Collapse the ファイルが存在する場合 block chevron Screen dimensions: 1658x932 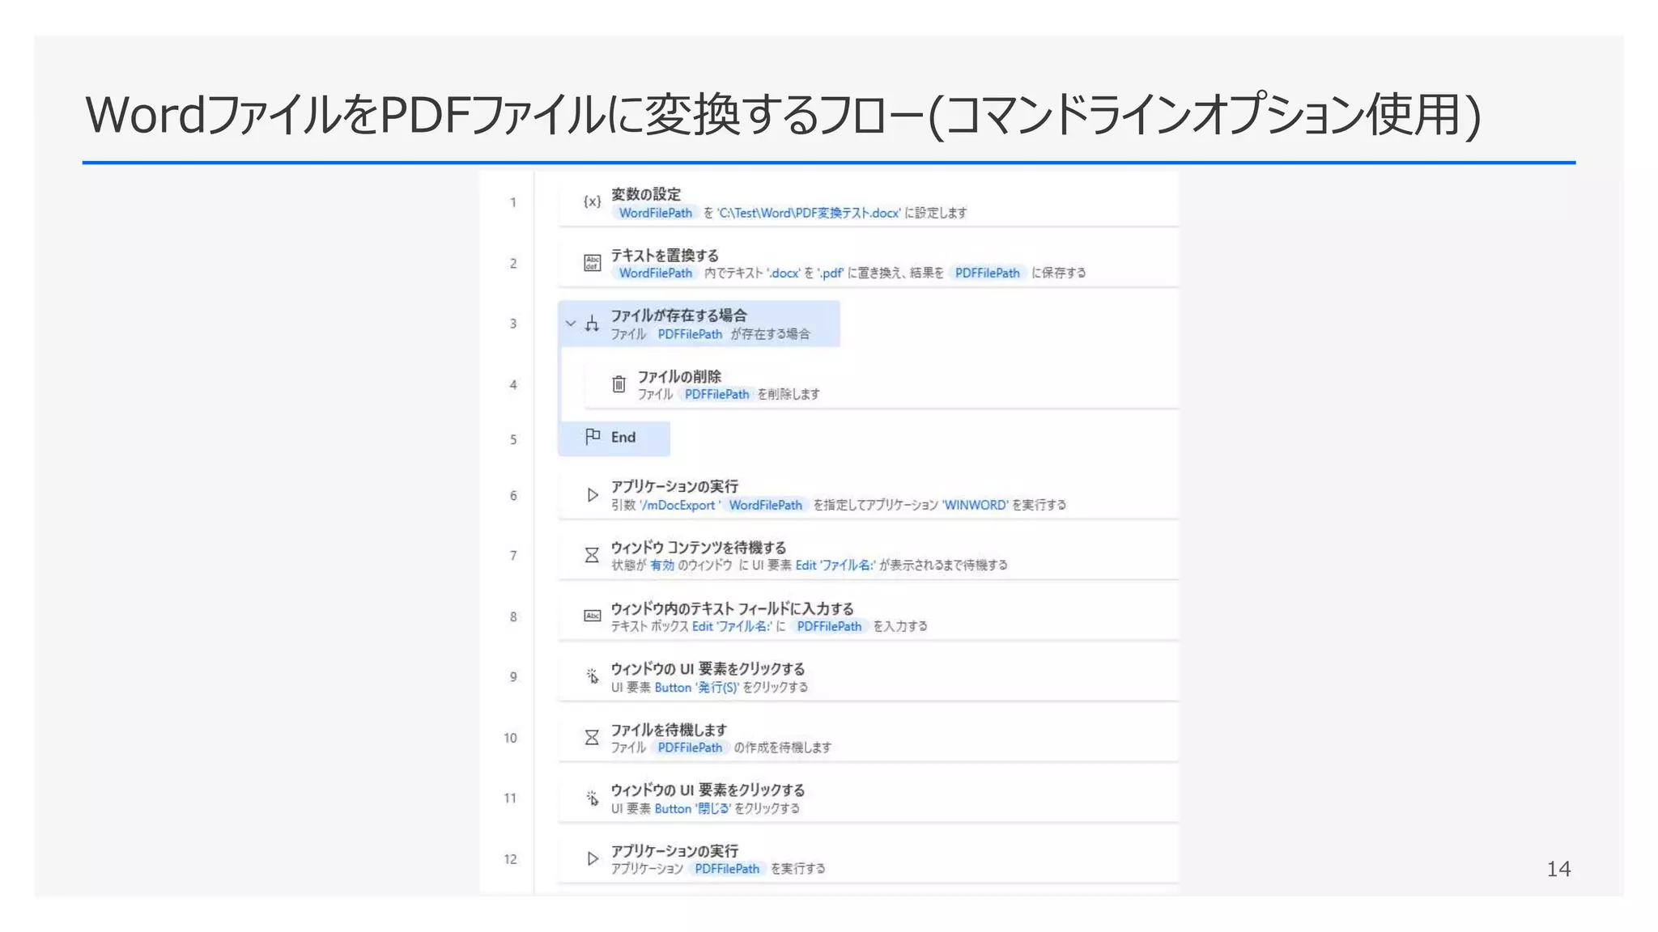tap(571, 324)
